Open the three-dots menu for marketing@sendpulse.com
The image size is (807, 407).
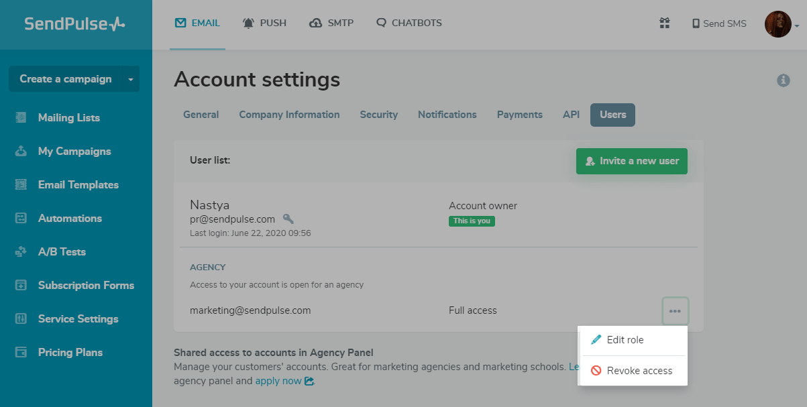[675, 311]
